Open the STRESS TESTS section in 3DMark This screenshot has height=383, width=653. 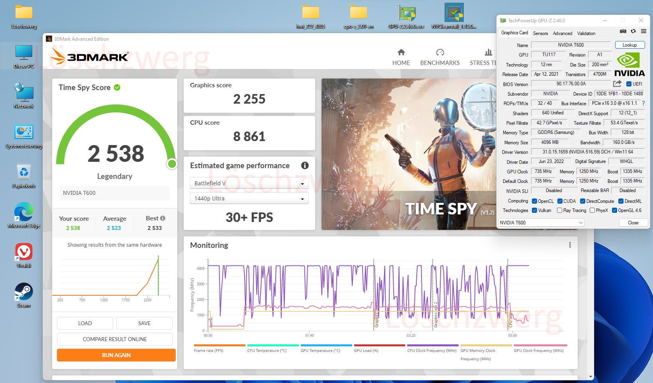click(x=483, y=57)
